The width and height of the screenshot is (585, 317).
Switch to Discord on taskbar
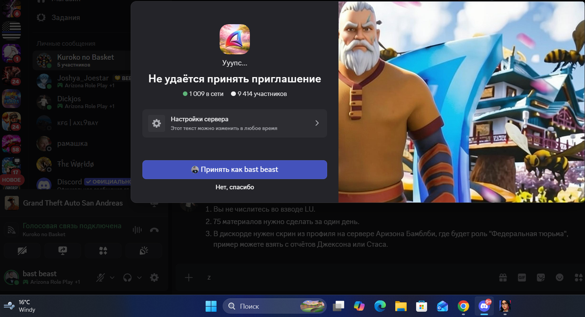[x=484, y=306]
